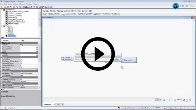Open the Actions menu

15,4
